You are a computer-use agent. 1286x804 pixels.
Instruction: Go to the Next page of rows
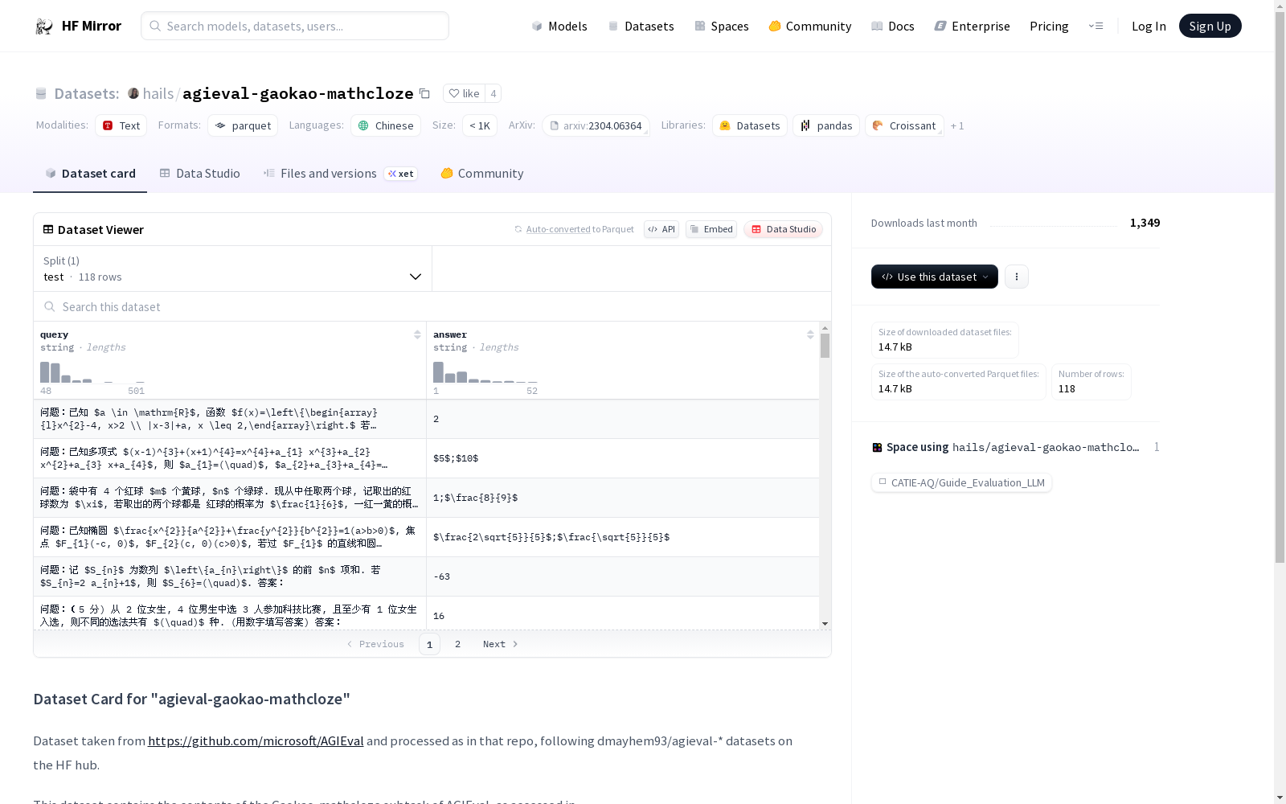pos(501,644)
